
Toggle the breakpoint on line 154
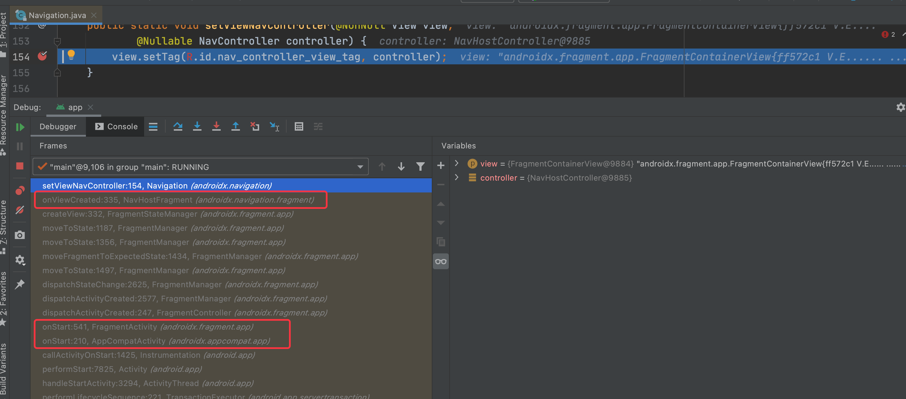pos(42,56)
